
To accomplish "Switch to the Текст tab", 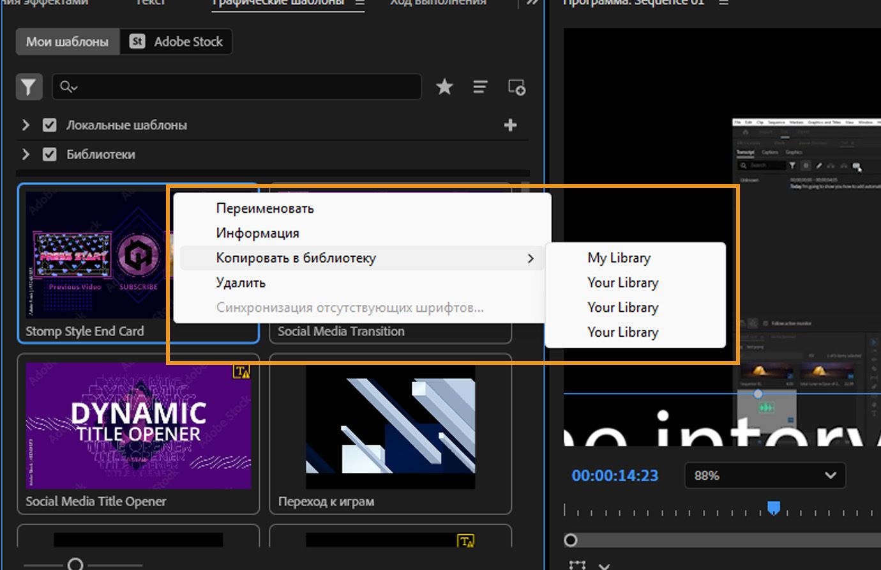I will pyautogui.click(x=150, y=3).
